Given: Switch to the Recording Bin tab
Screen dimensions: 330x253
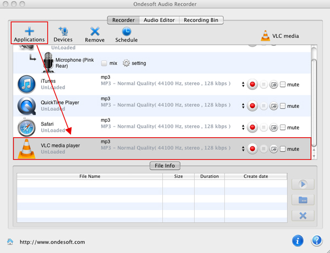Looking at the screenshot, I should [x=200, y=20].
